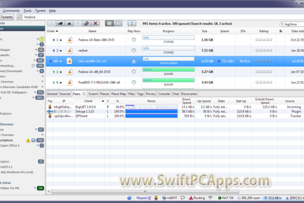Play Now button for tails-amd64-3.0~rc1
This screenshot has height=203, width=304.
pos(134,61)
